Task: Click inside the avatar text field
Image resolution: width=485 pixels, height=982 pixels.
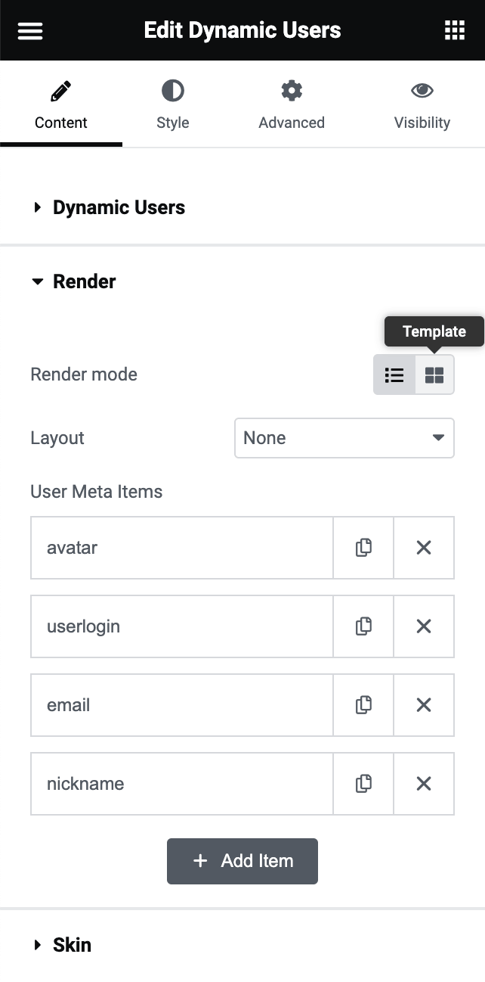Action: click(x=181, y=547)
